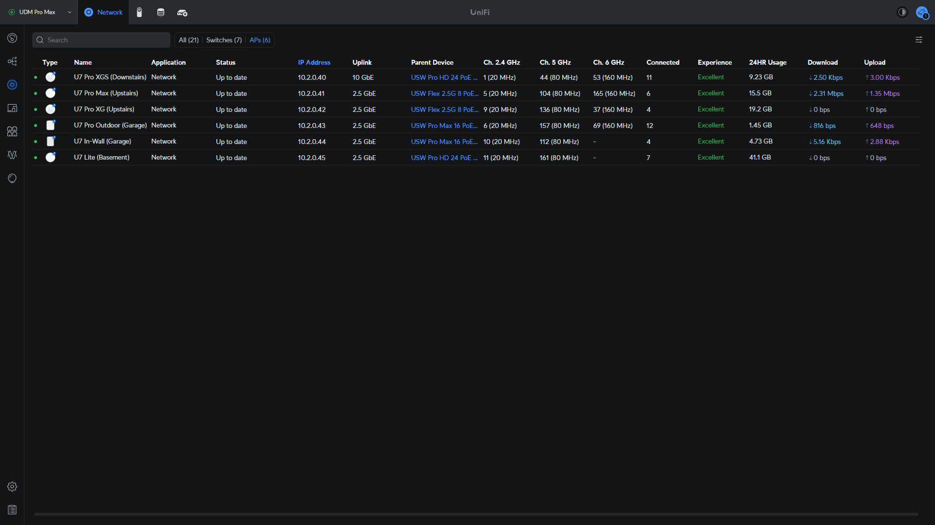Click the 2.31 Mbps download value
The image size is (935, 525).
point(826,93)
